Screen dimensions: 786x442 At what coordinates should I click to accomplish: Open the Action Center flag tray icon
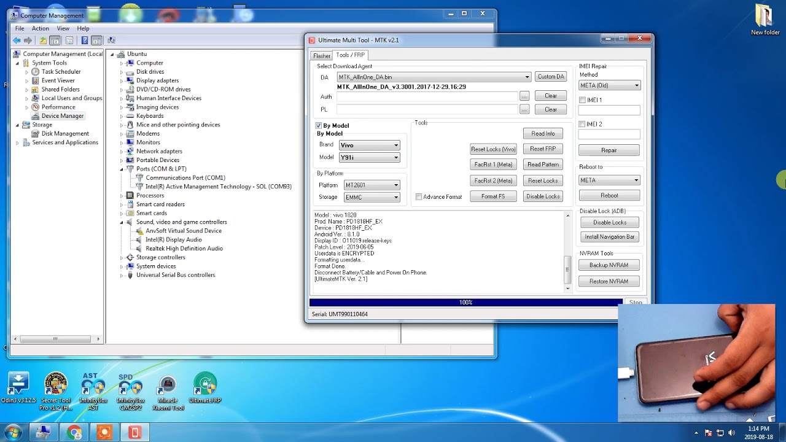pyautogui.click(x=708, y=433)
